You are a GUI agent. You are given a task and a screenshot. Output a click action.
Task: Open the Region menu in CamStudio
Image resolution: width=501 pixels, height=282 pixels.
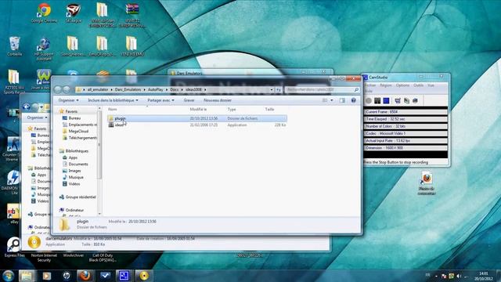386,85
